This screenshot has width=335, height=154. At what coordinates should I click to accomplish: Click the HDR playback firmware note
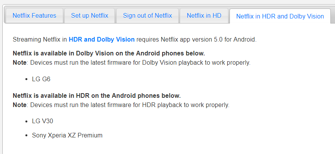click(121, 105)
